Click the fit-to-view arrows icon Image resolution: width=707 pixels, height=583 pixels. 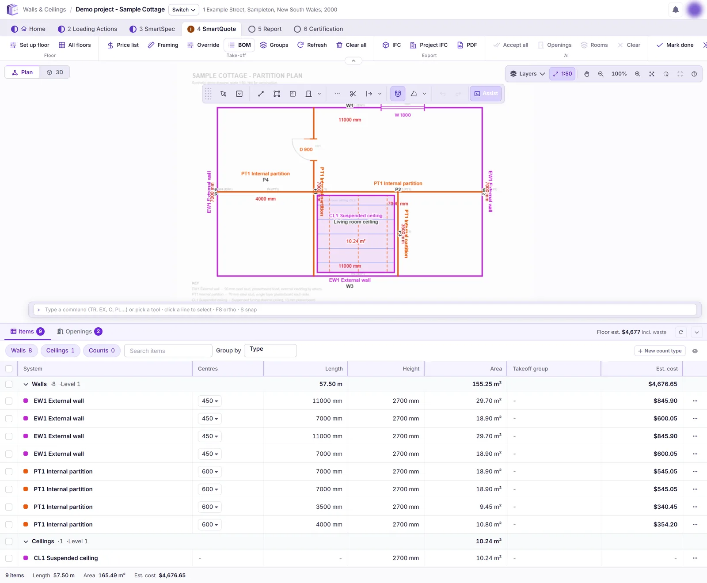click(652, 74)
